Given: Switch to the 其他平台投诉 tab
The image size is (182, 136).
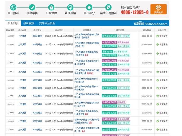Looking at the screenshot, I should (x=47, y=23).
